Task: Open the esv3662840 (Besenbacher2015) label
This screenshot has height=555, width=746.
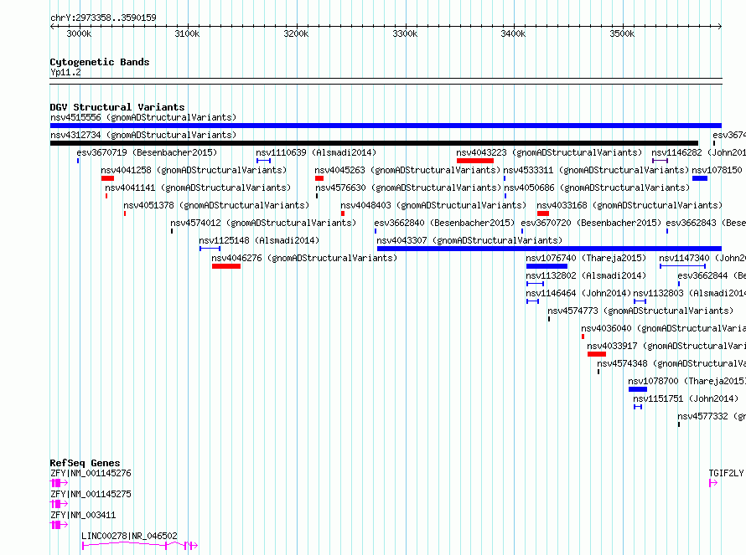Action: pos(444,223)
